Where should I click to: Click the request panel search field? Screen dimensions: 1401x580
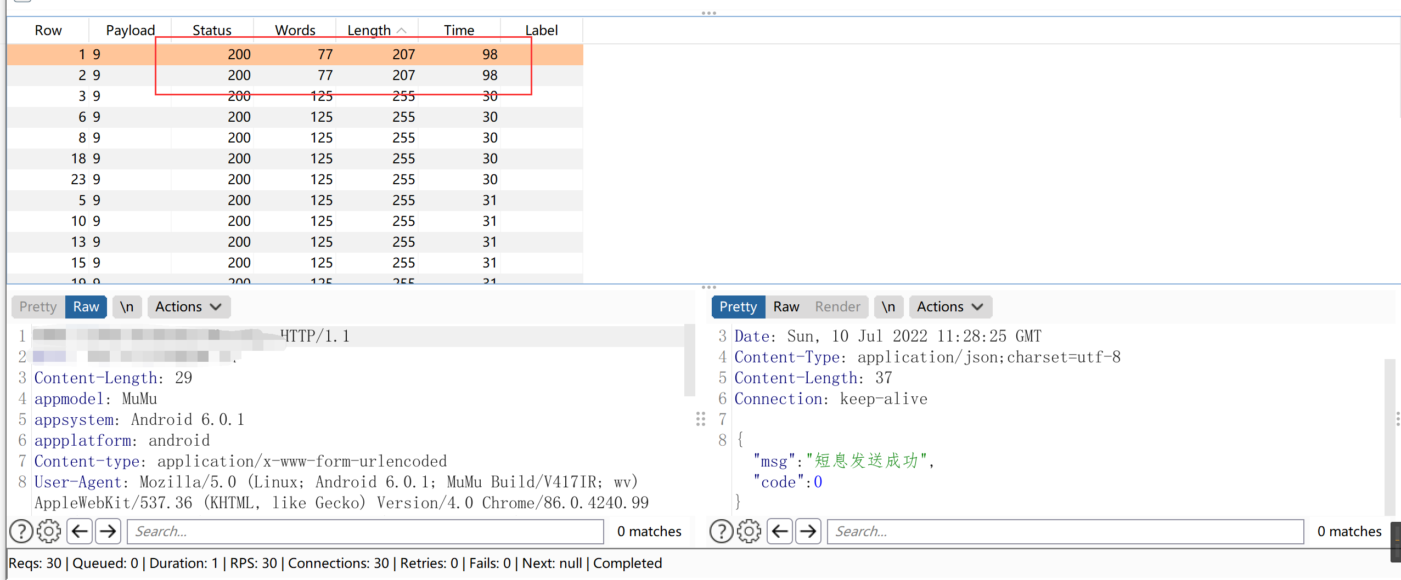click(x=365, y=531)
